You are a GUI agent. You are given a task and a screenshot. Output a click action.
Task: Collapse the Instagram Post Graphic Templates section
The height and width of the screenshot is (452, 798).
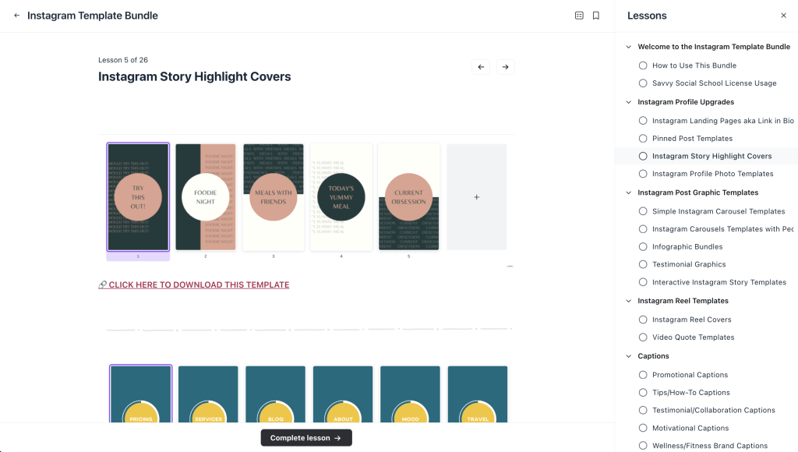(x=629, y=192)
